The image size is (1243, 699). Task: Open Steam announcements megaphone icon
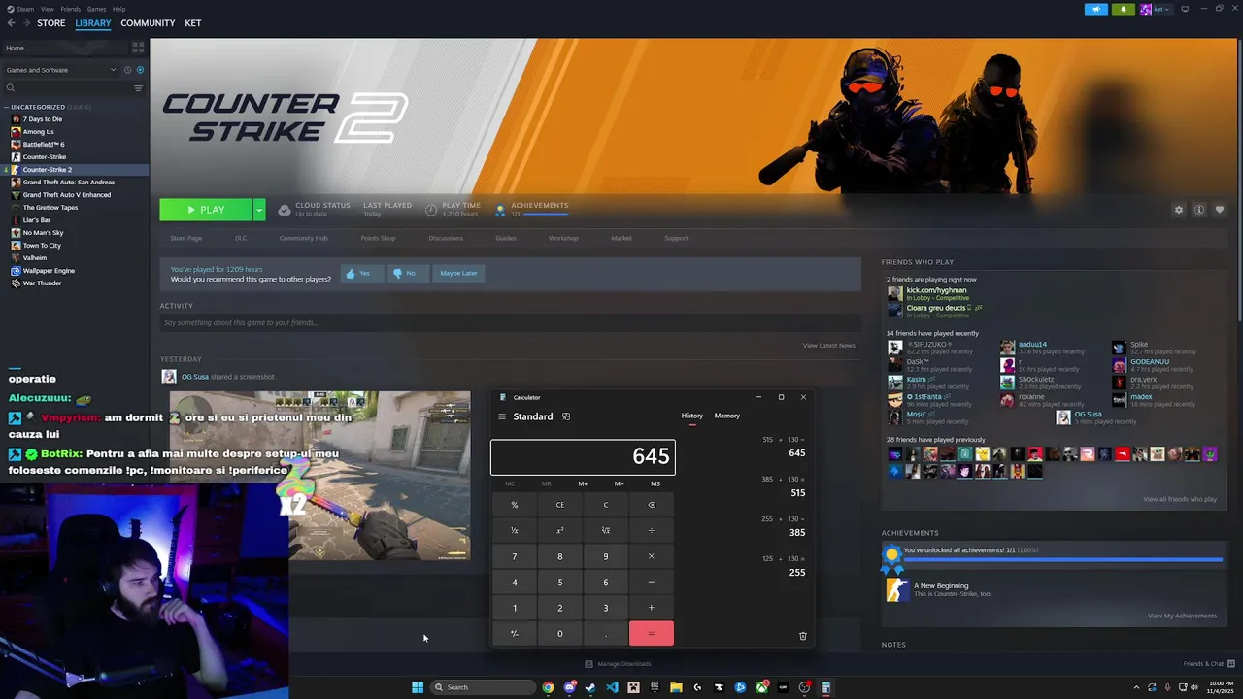click(x=1096, y=9)
